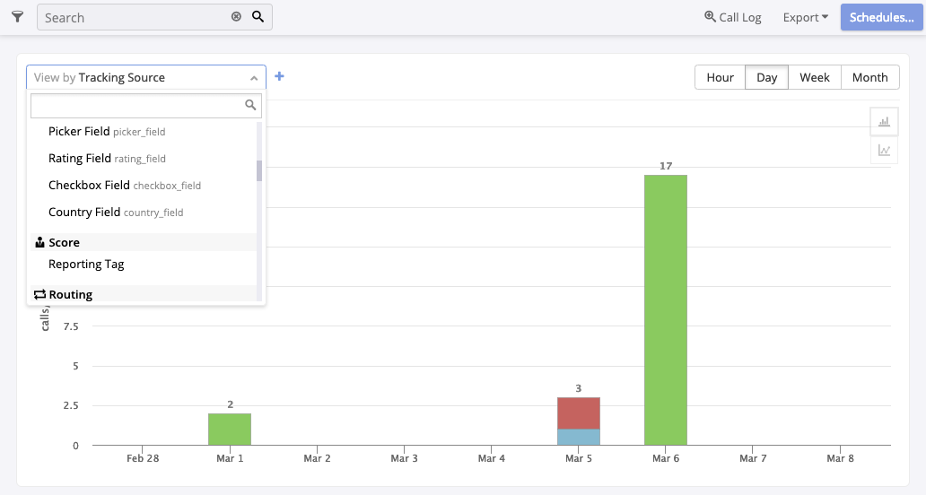Choose Rating Field from the list
This screenshot has height=495, width=926.
coord(107,159)
